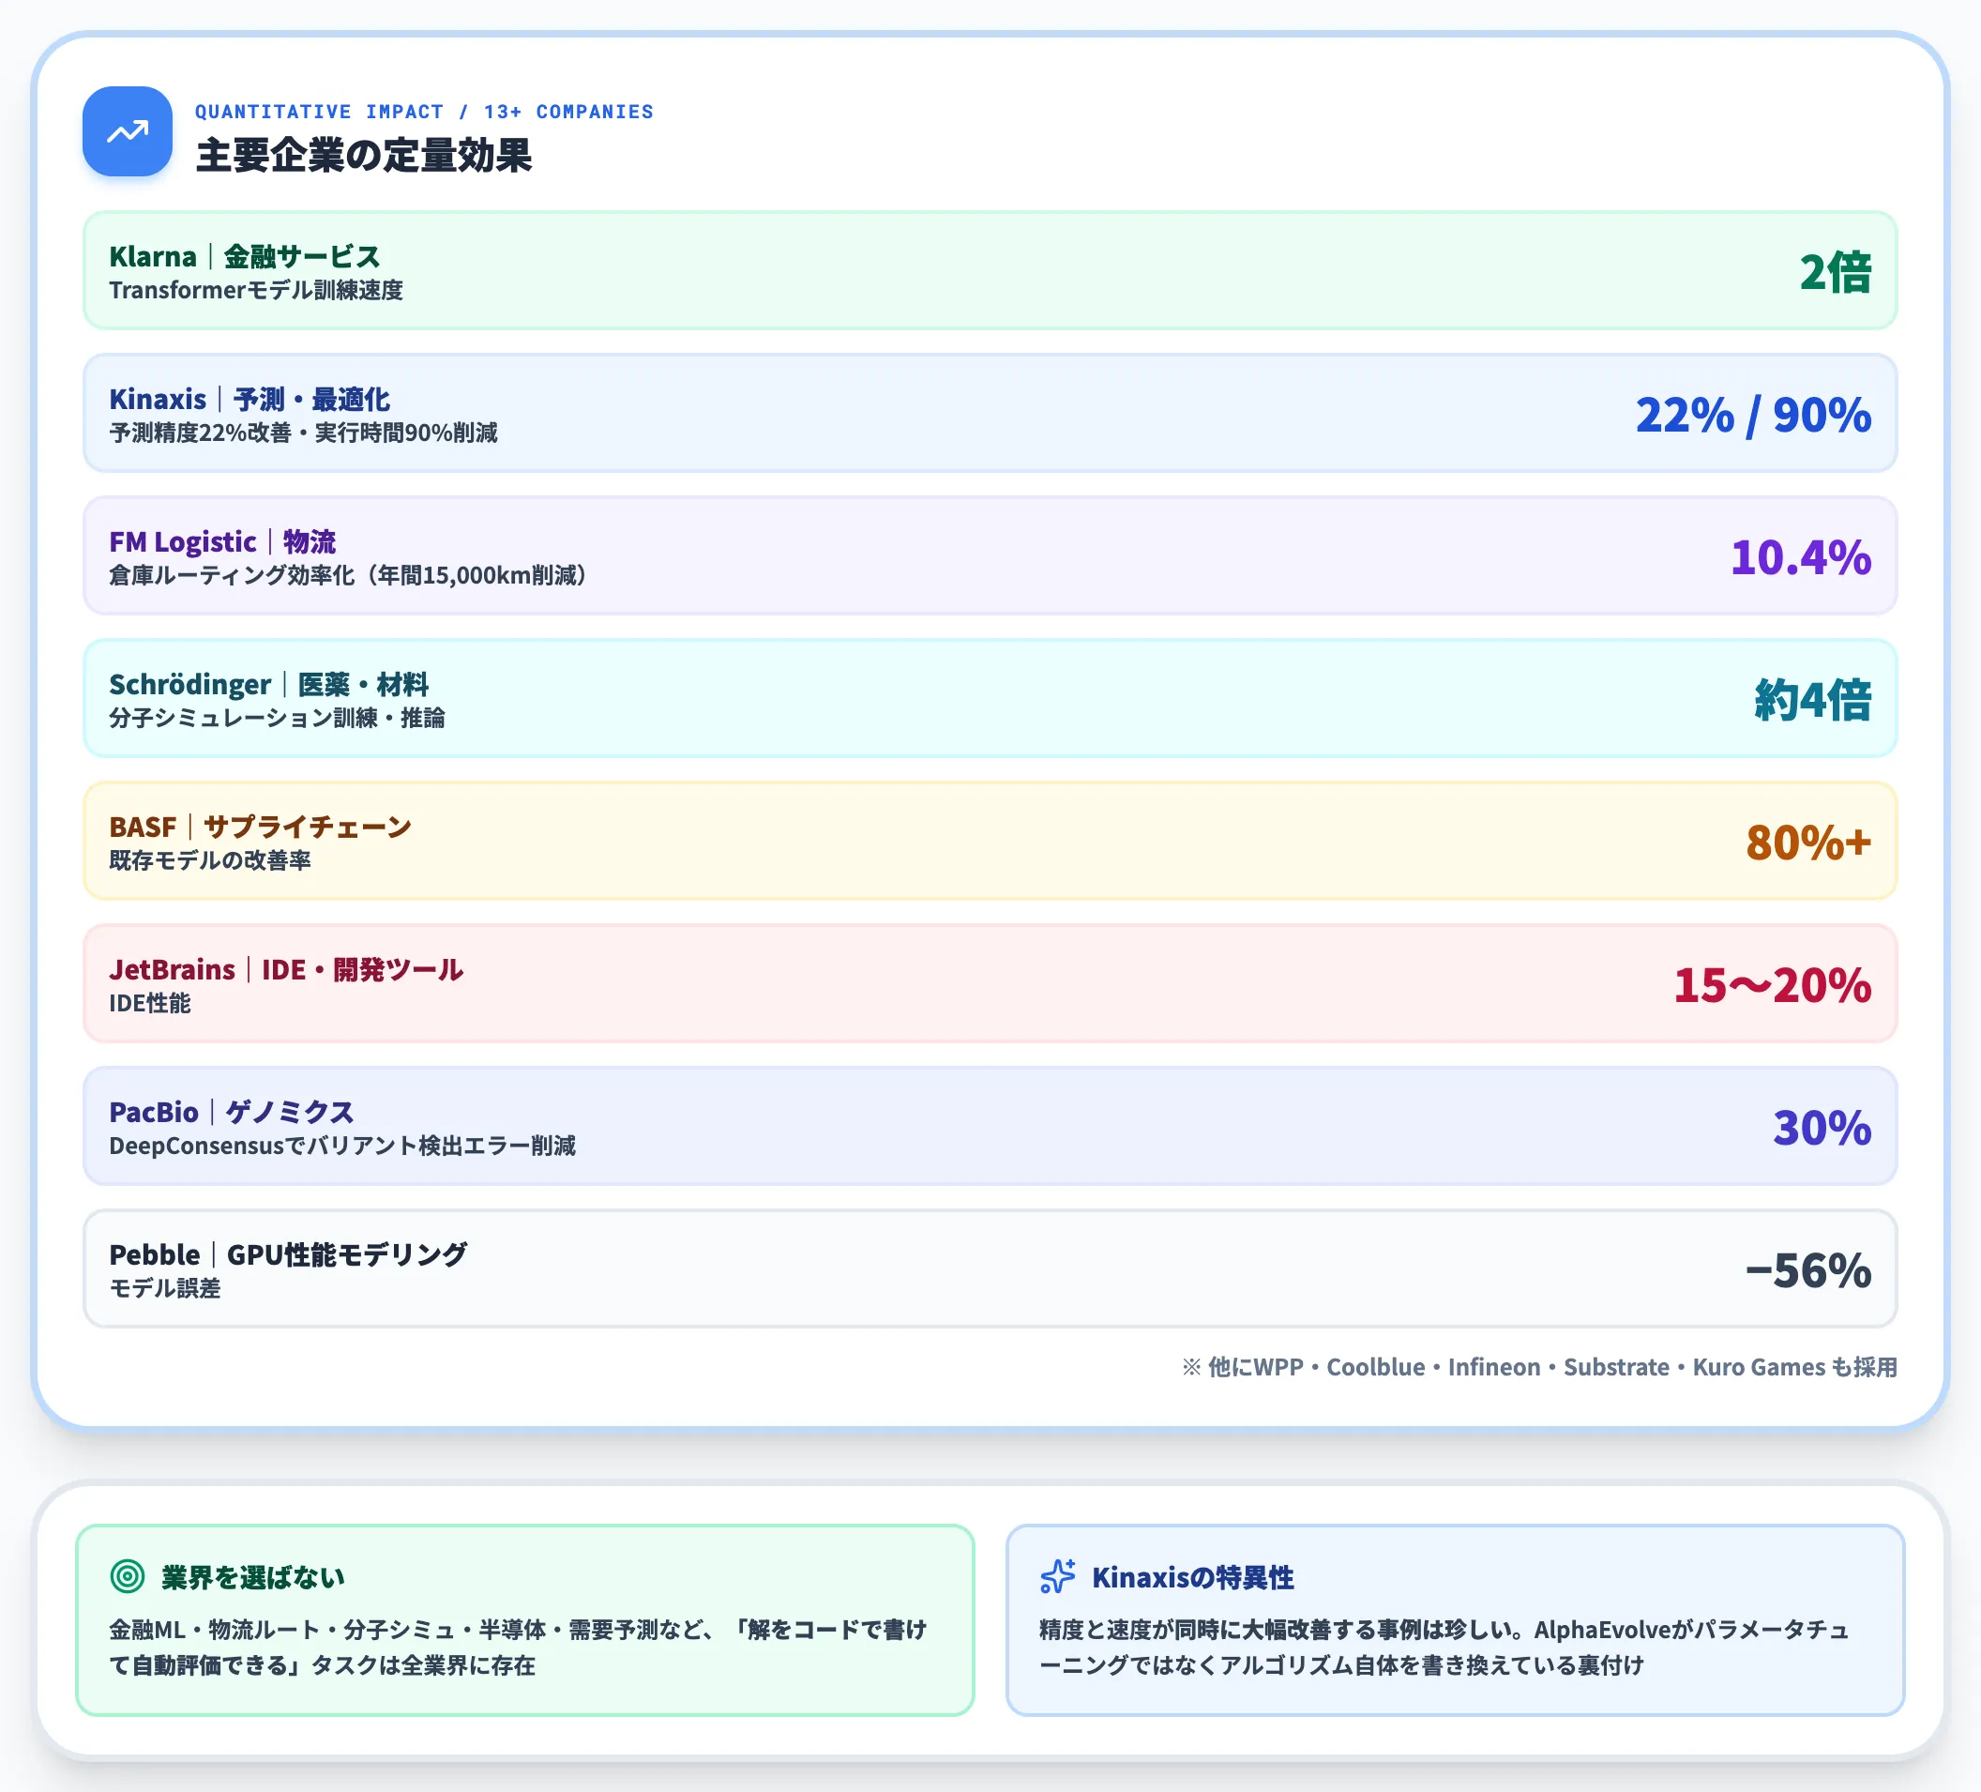Click the paragraph starting 金融ML・物流ルート
1981x1792 pixels.
[518, 1647]
